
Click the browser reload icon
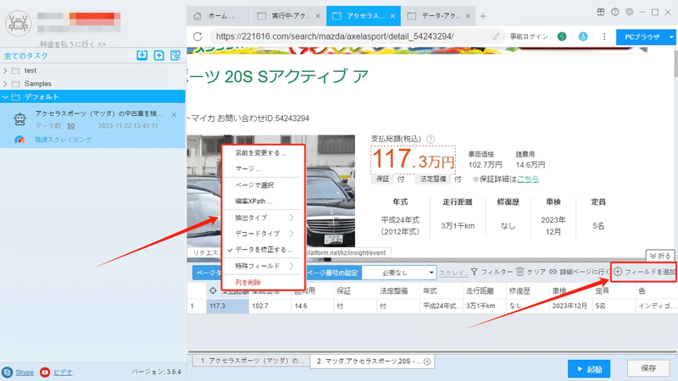tap(197, 36)
